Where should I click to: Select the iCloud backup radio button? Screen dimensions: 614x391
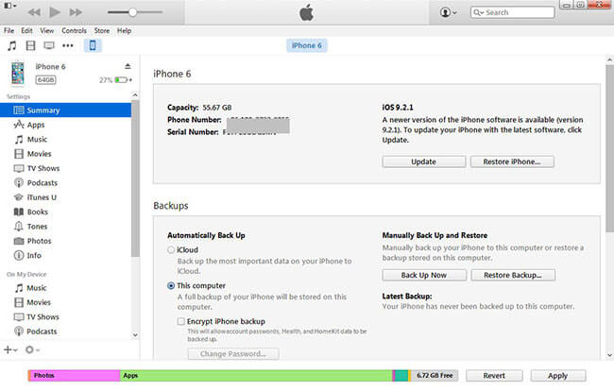(x=171, y=249)
